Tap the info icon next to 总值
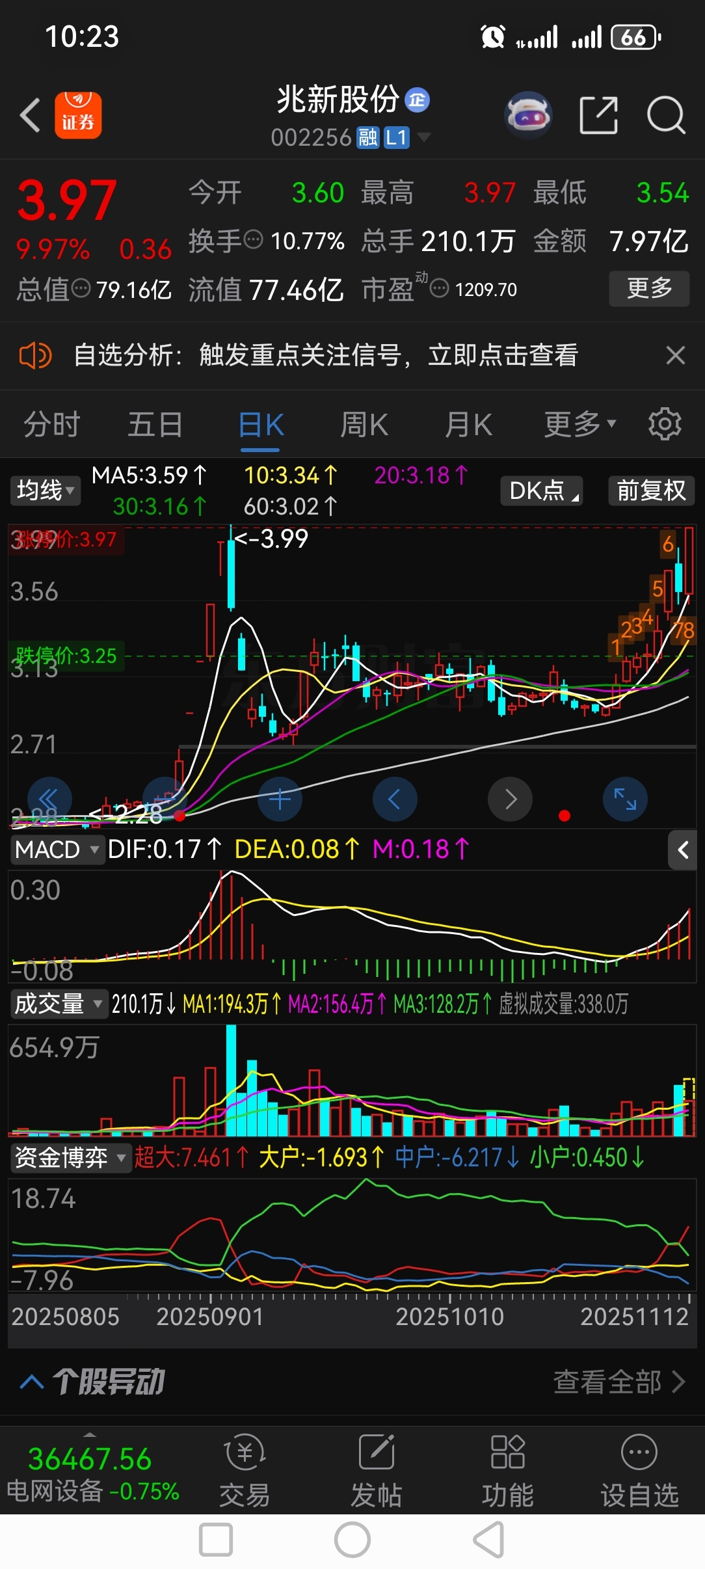705x1569 pixels. pos(81,289)
